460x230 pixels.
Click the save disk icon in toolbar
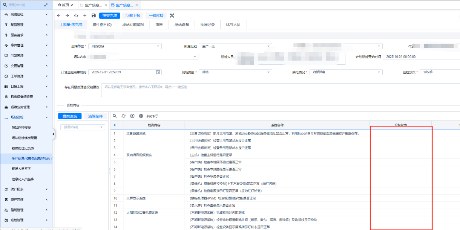(94, 15)
